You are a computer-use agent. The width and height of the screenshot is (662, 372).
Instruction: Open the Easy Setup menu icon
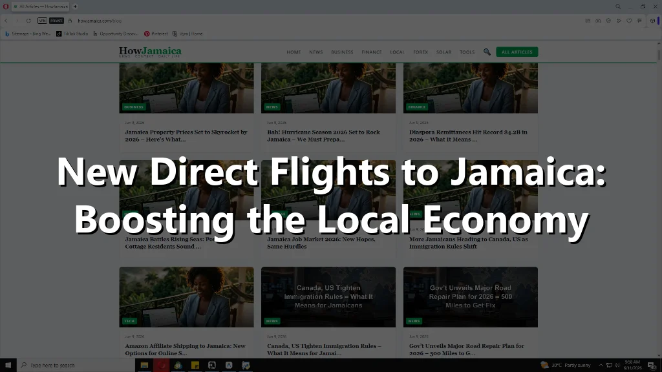click(639, 21)
